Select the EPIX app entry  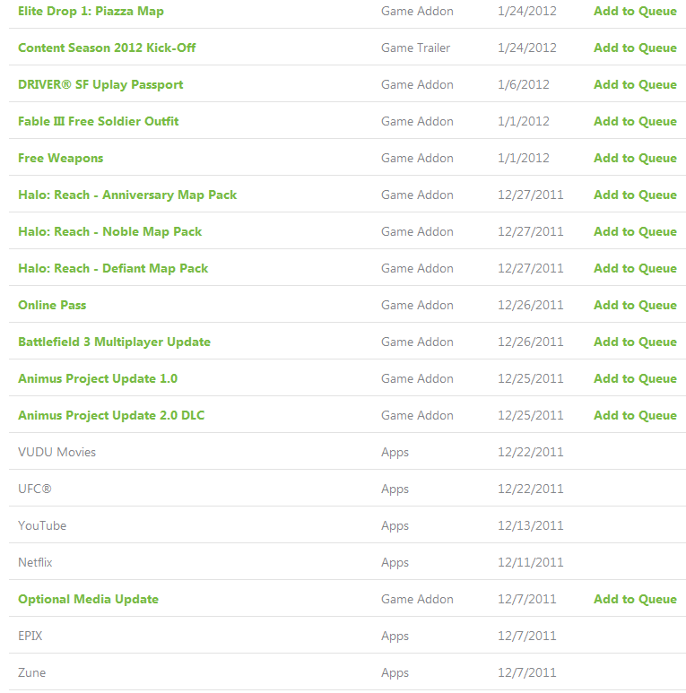pyautogui.click(x=30, y=636)
